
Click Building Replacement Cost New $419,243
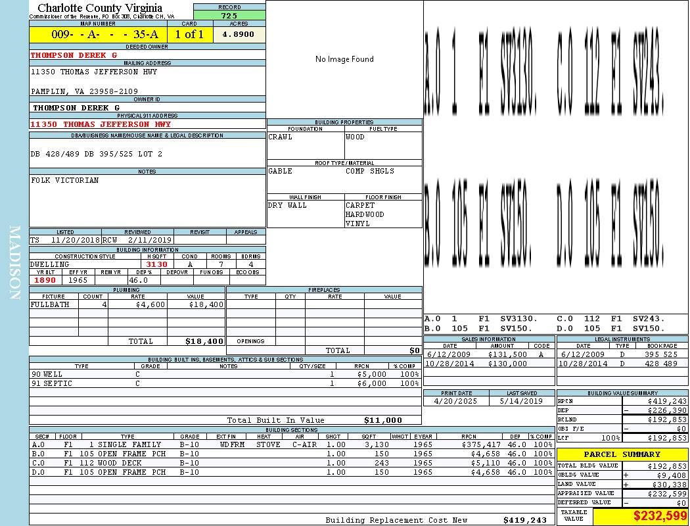click(525, 520)
